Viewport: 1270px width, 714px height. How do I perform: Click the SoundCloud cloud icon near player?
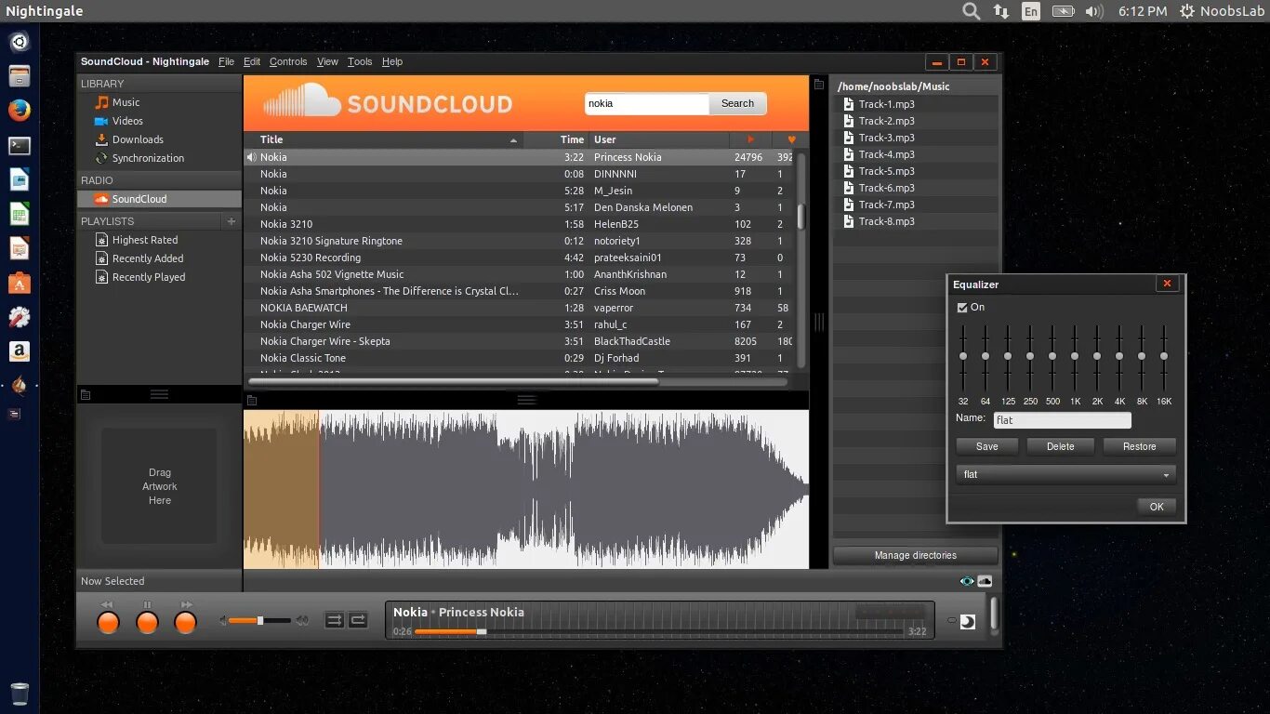point(985,581)
